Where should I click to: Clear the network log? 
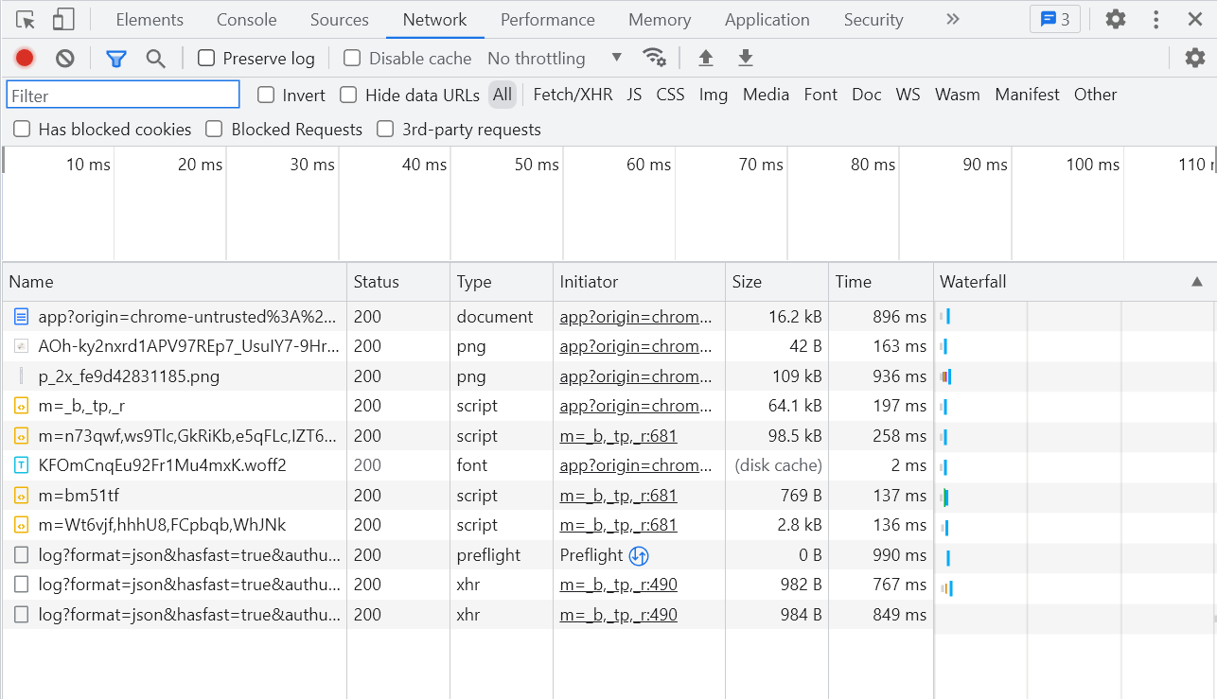click(64, 59)
